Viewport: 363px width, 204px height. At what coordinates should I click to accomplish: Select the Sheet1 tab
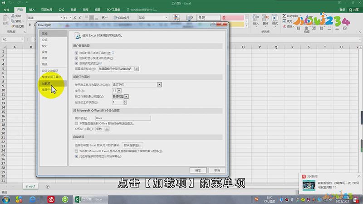pyautogui.click(x=30, y=186)
